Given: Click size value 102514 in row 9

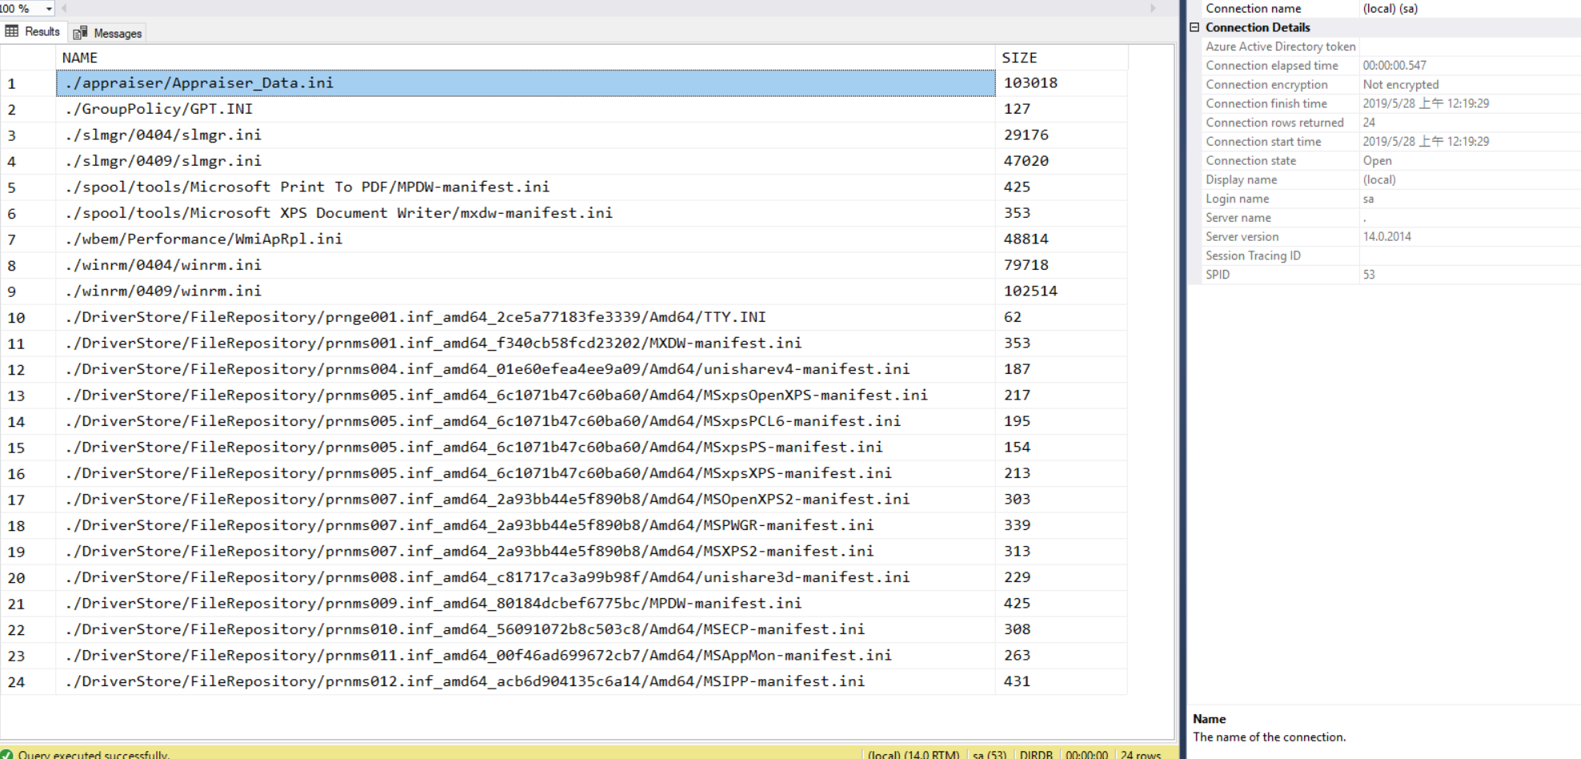Looking at the screenshot, I should point(1030,291).
